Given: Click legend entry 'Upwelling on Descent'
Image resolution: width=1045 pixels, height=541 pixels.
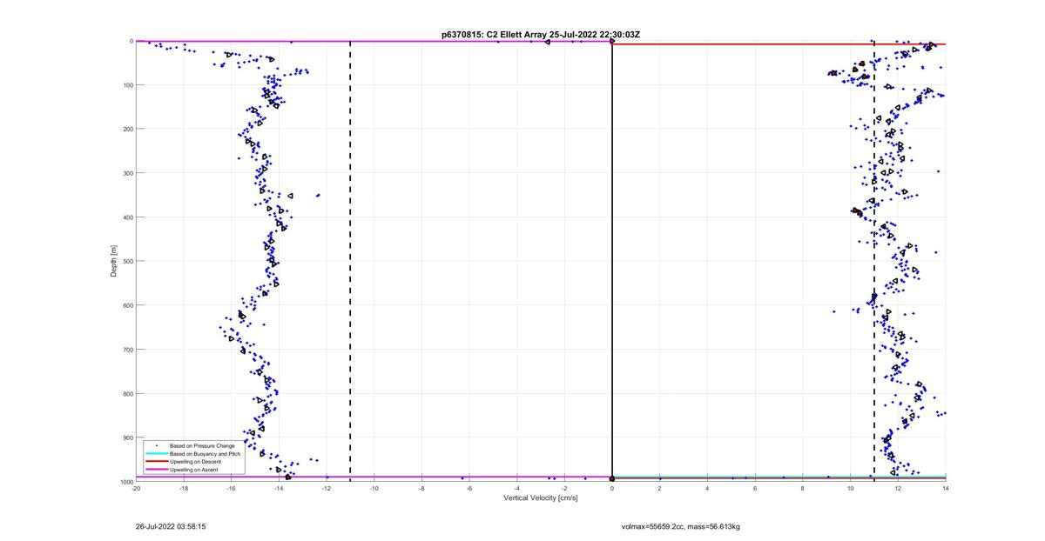Looking at the screenshot, I should 195,461.
